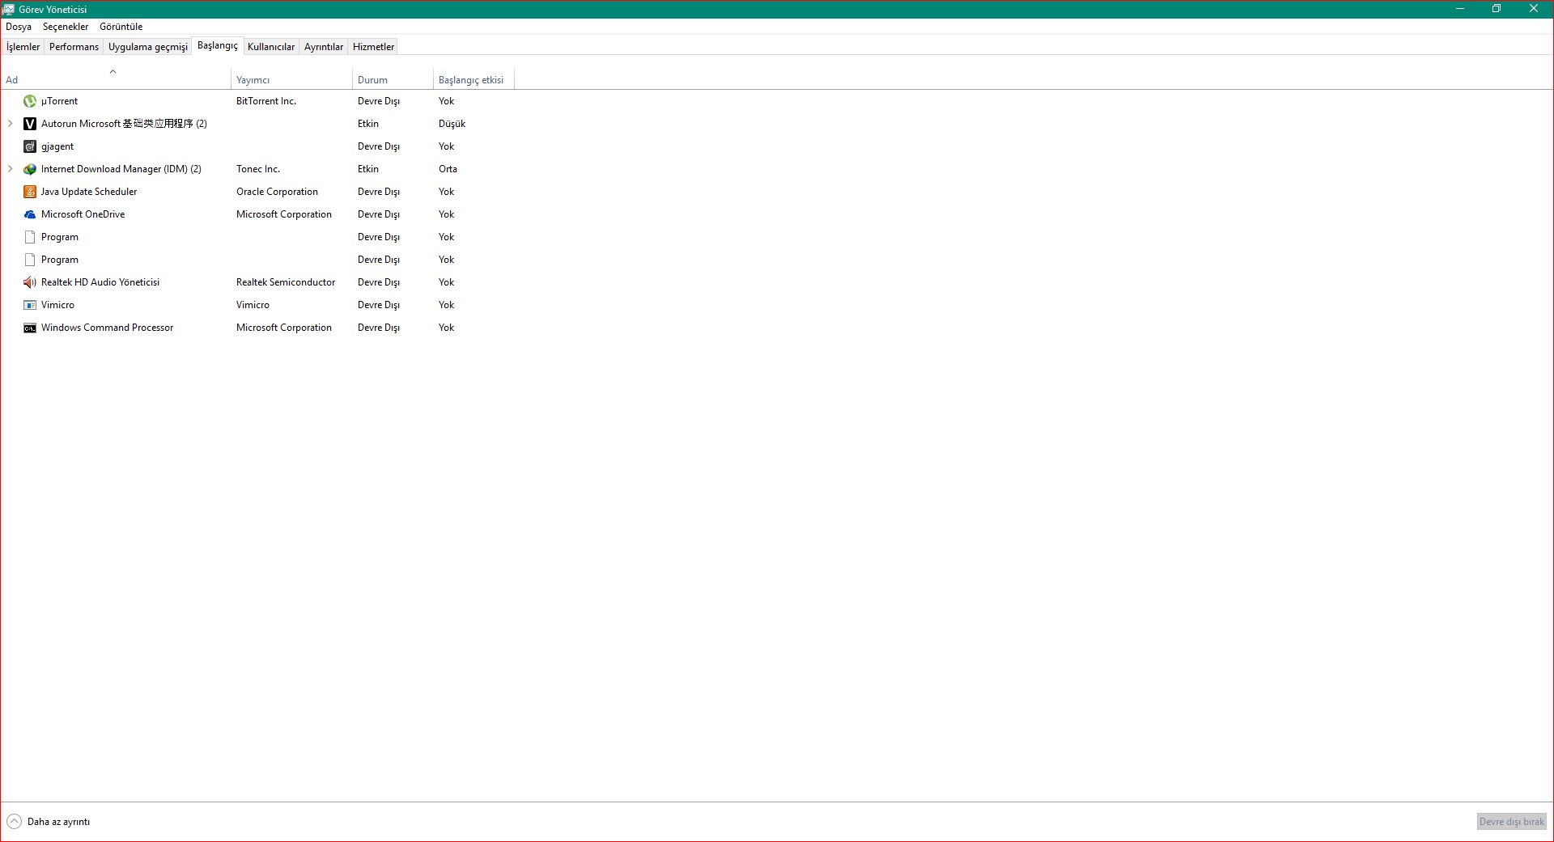Select the Autorun Microsoft row name
Image resolution: width=1554 pixels, height=842 pixels.
pos(124,124)
